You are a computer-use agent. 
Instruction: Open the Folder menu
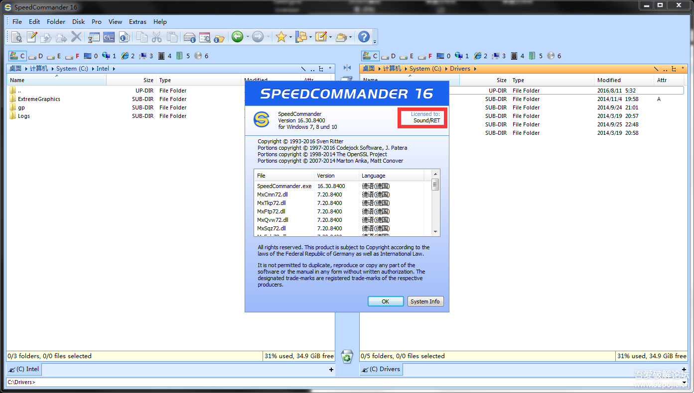point(56,21)
